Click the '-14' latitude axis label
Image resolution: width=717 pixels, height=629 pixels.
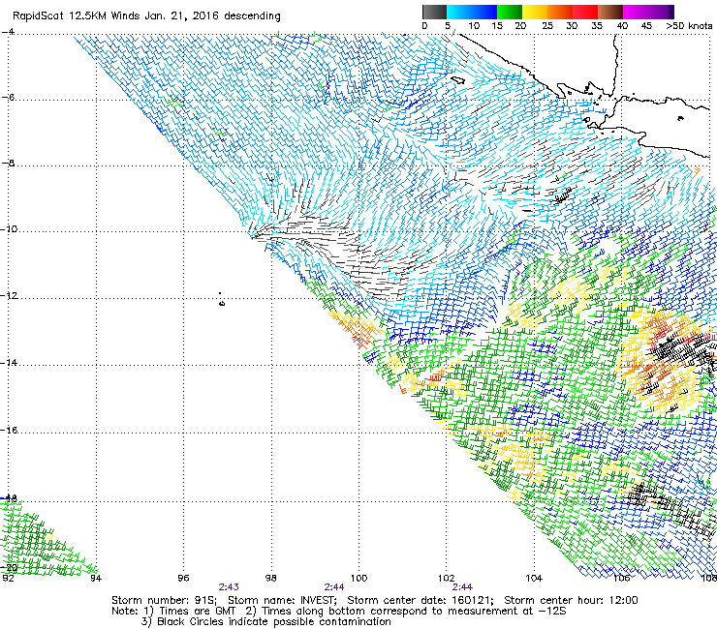9,363
